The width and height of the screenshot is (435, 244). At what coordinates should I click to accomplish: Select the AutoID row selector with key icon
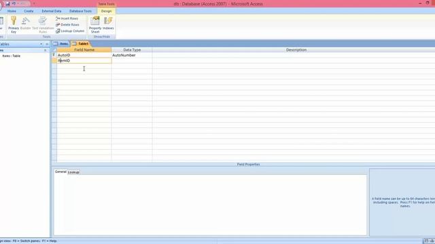pos(54,55)
